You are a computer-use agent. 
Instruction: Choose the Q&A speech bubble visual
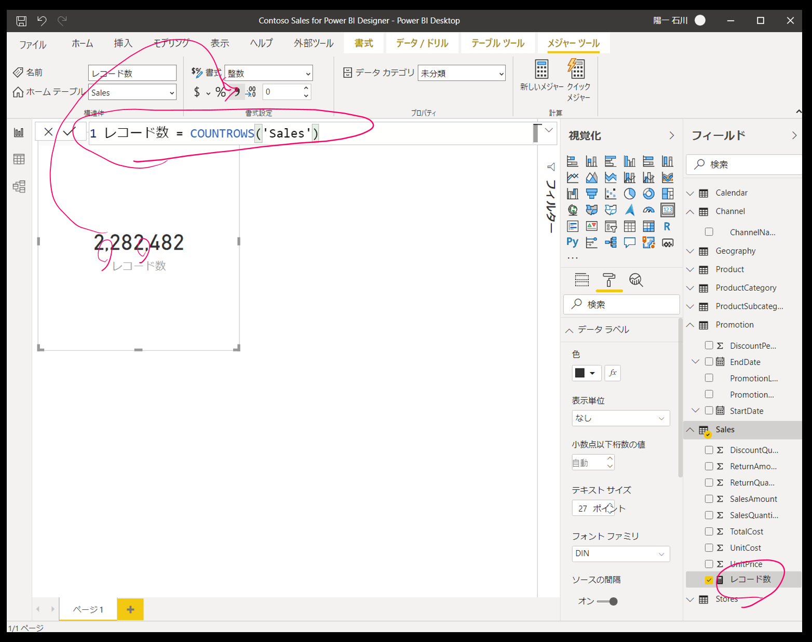tap(630, 242)
